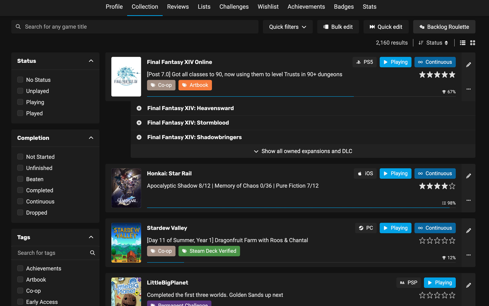Open Bulk edit mode
This screenshot has height=306, width=489.
tap(338, 27)
